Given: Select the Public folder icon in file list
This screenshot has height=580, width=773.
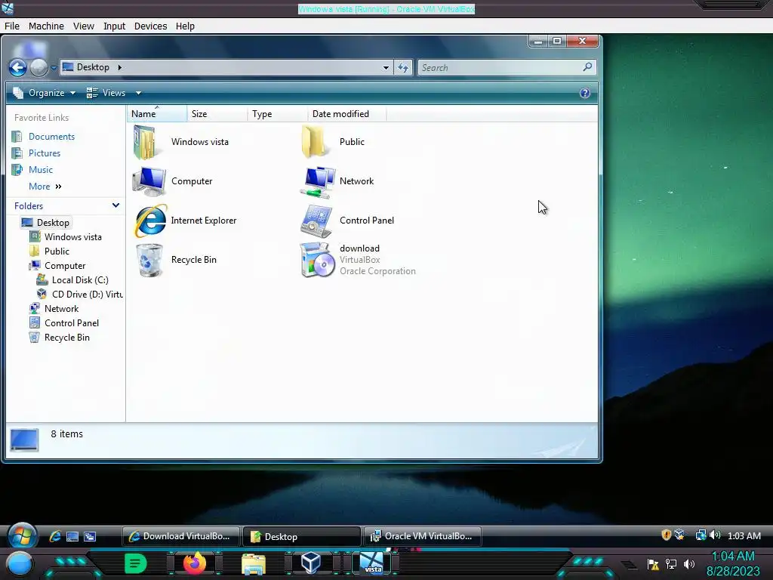Looking at the screenshot, I should pos(315,142).
